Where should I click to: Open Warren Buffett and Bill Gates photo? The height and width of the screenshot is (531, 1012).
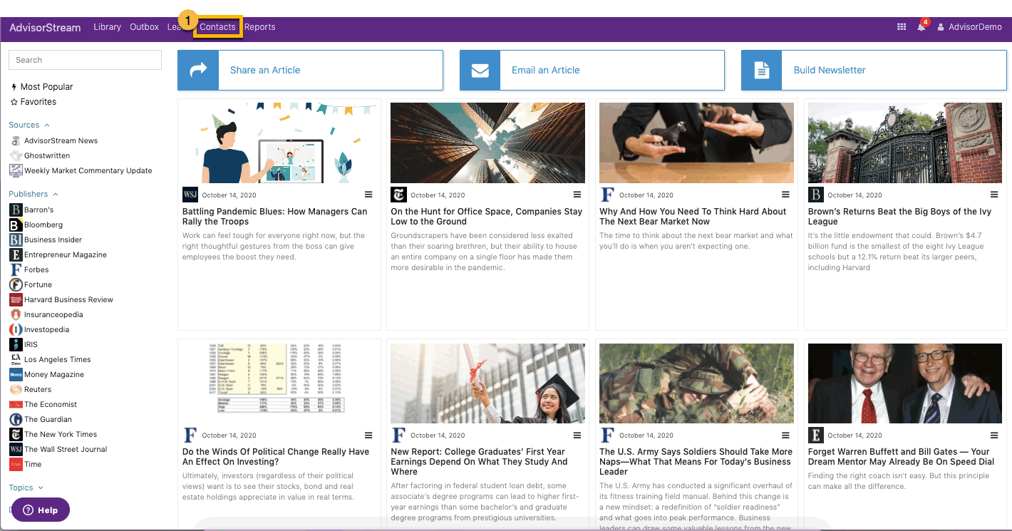905,383
